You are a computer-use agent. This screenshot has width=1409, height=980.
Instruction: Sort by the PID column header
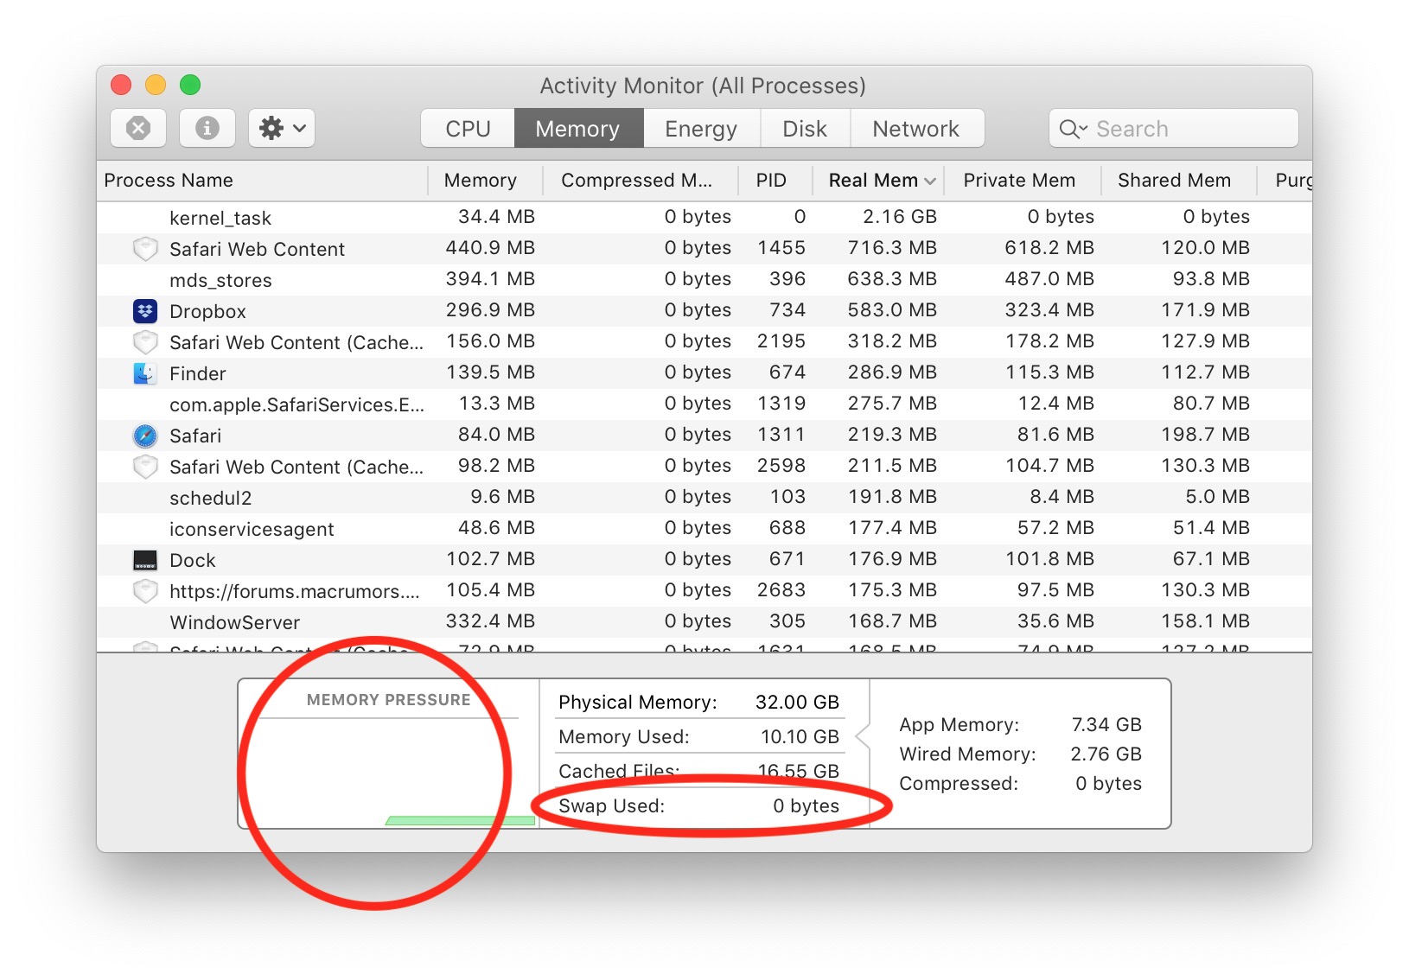[x=775, y=180]
